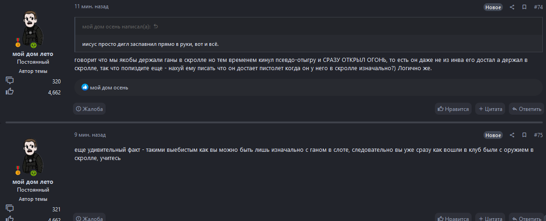Bookmark post #75 with the bookmark icon

[524, 135]
